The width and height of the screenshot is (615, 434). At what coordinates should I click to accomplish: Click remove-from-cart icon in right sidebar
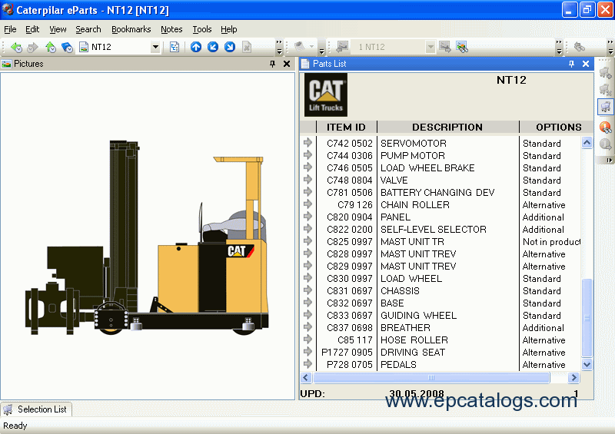(x=606, y=89)
